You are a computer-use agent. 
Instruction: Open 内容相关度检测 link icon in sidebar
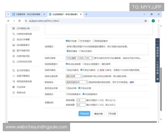point(14,34)
